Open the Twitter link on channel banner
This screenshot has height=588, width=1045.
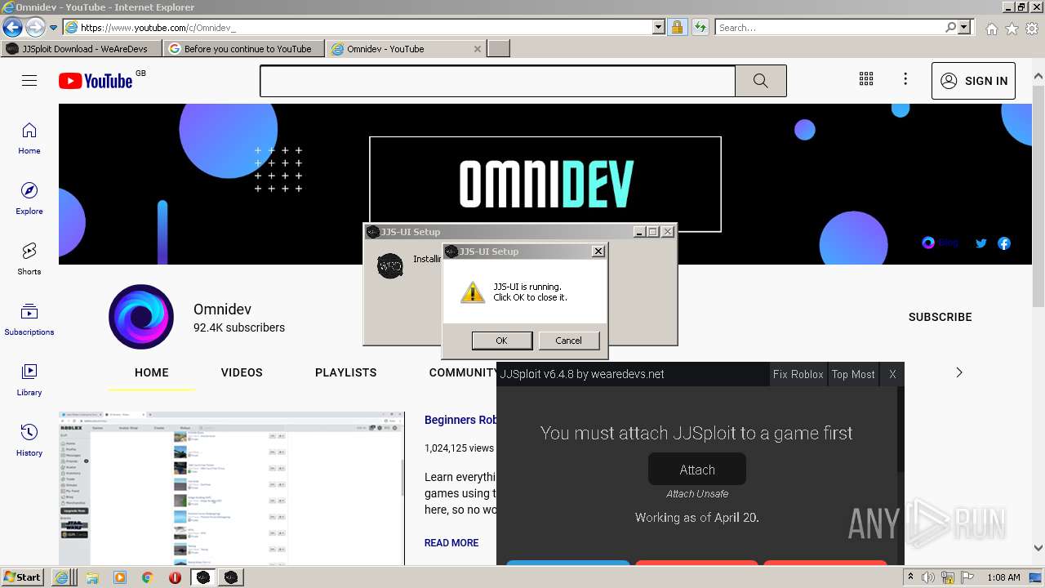coord(981,243)
